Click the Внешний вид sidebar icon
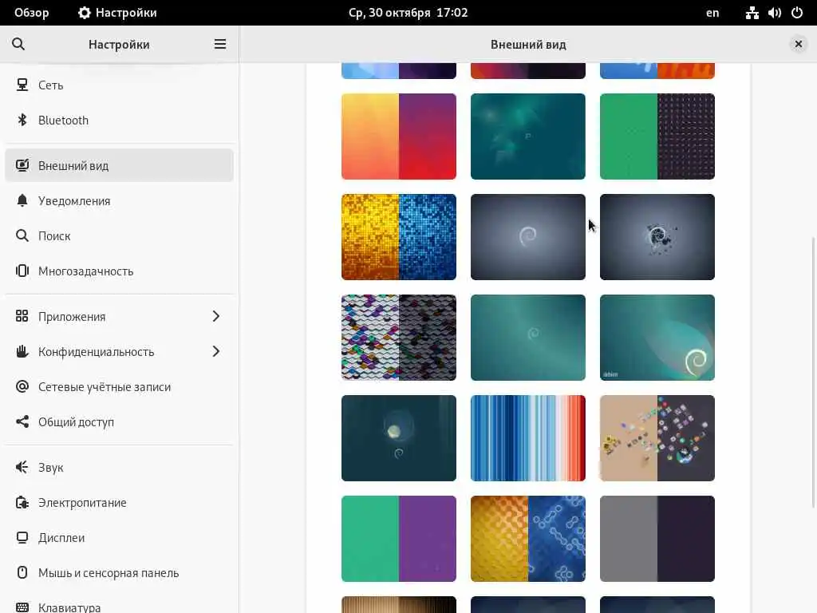This screenshot has height=613, width=817. click(x=22, y=165)
